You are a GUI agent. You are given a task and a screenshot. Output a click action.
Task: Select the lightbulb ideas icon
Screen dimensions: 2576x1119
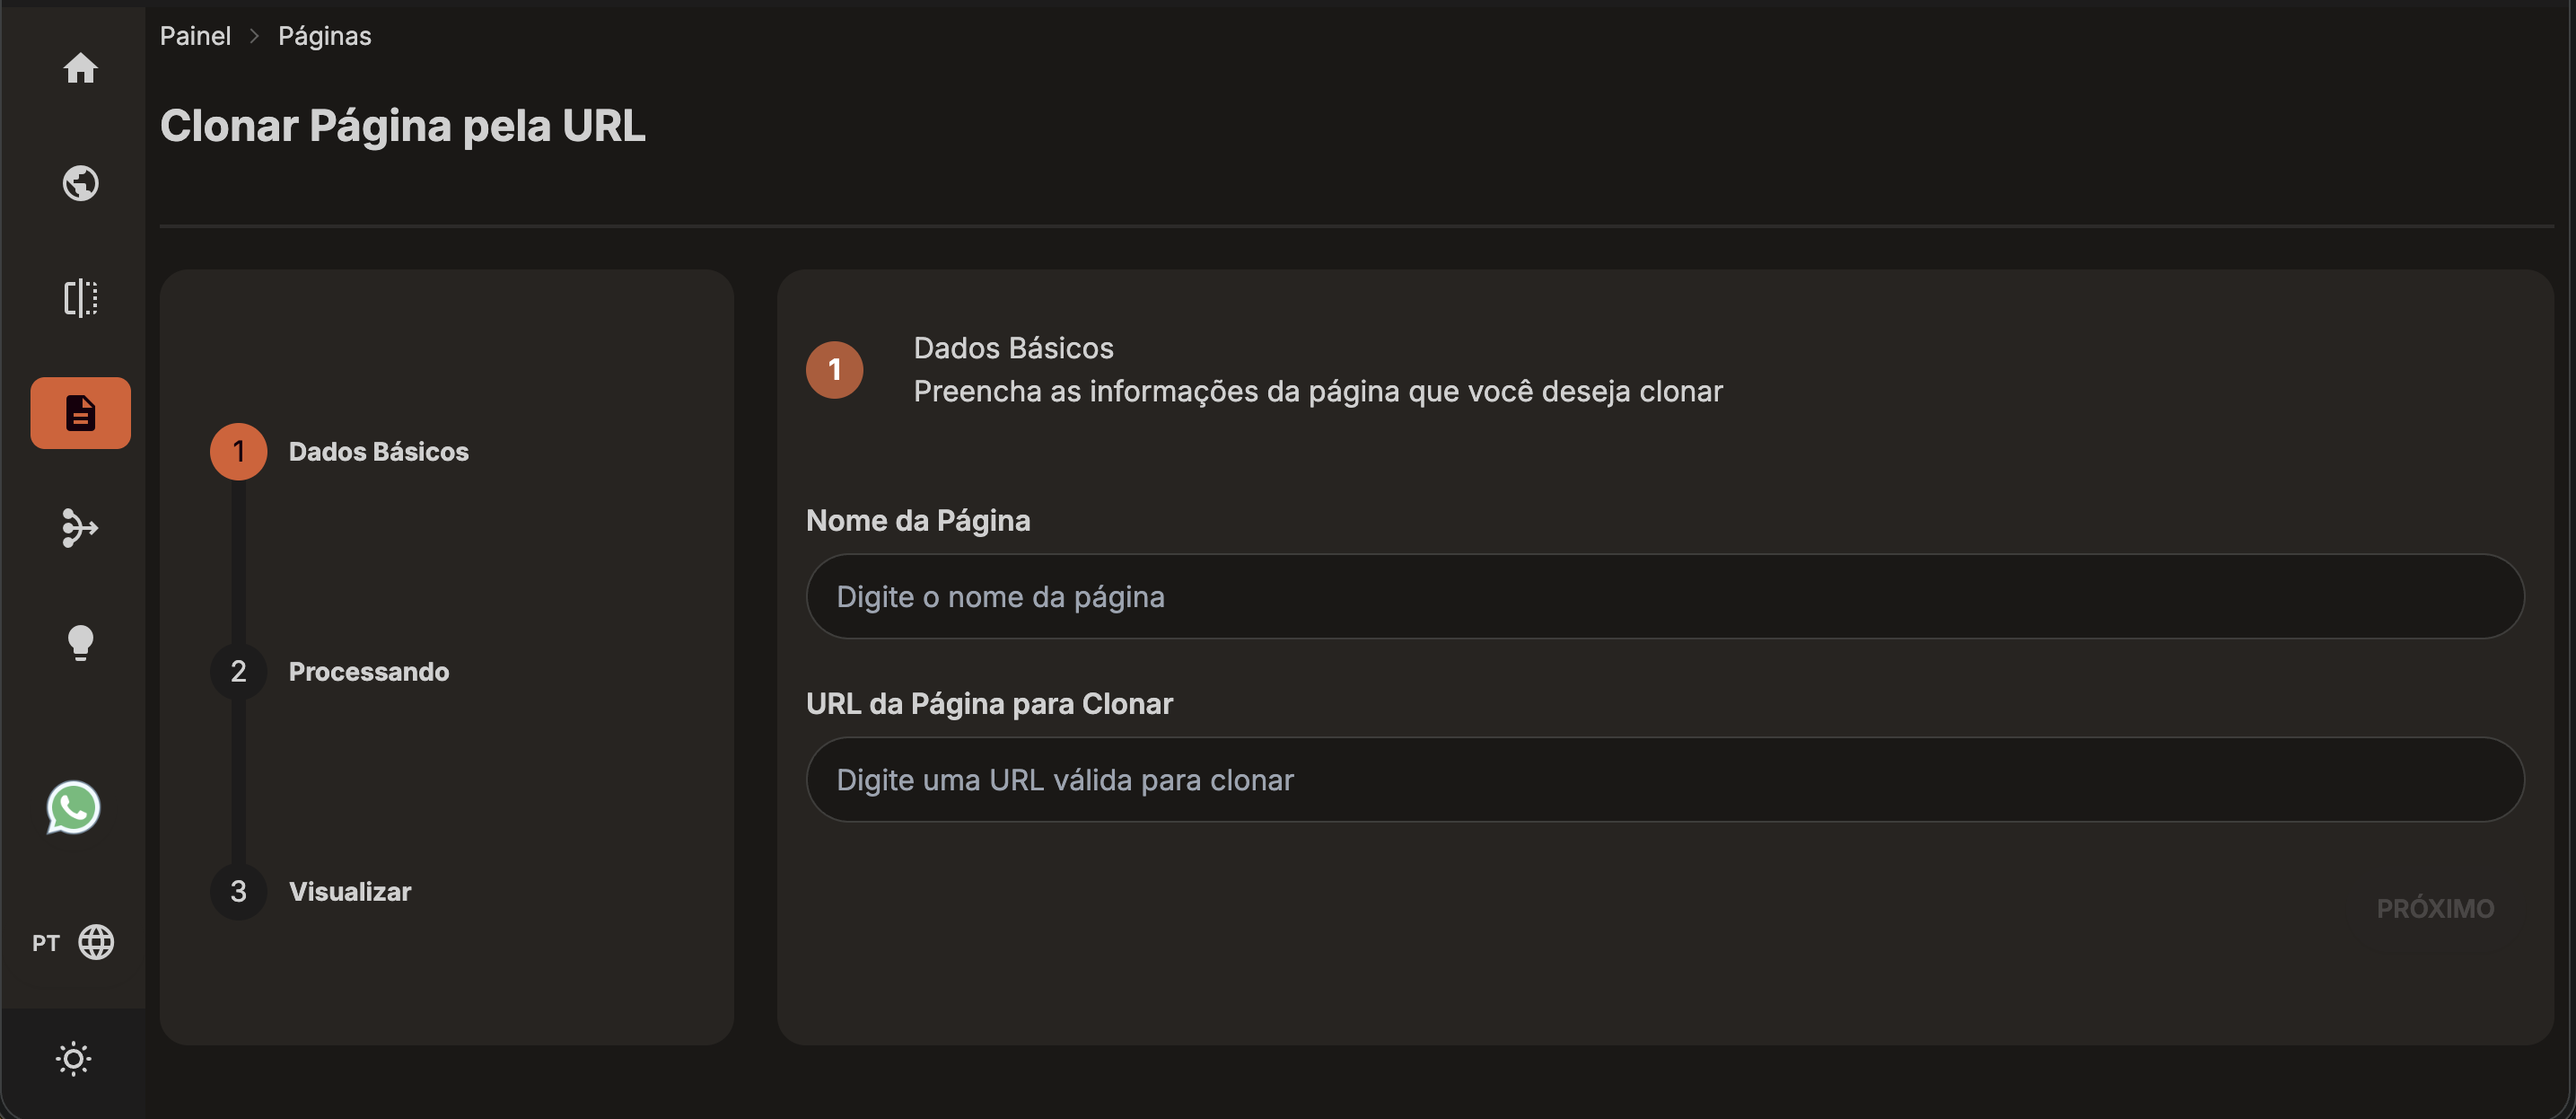80,643
